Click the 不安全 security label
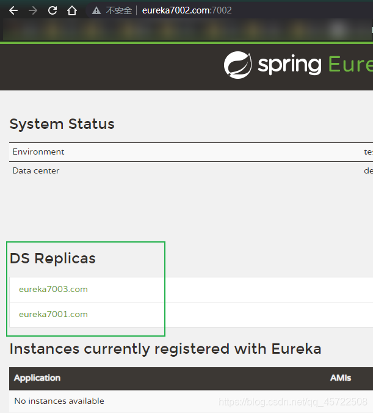This screenshot has height=413, width=373. pyautogui.click(x=118, y=10)
